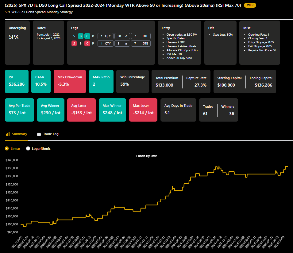Click the Max Loser -$214 card

(x=143, y=110)
